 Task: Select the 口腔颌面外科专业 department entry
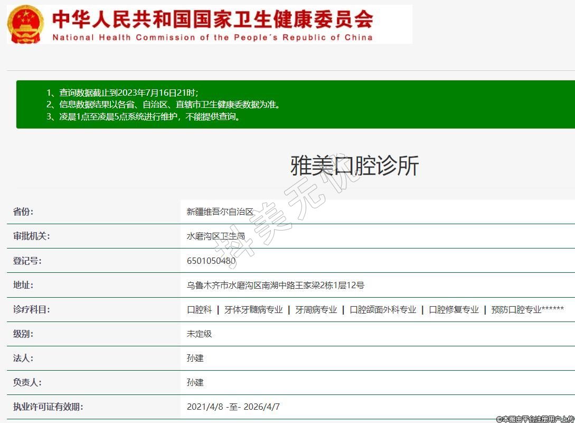click(383, 310)
